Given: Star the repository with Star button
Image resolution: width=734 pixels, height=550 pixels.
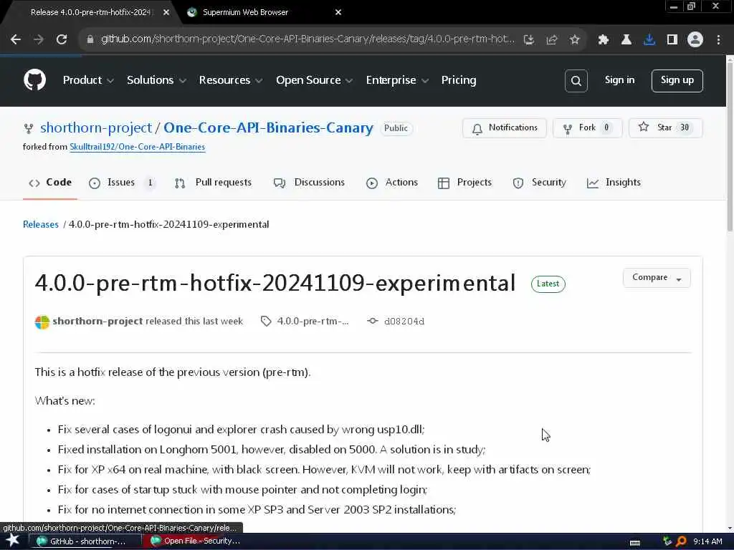Looking at the screenshot, I should click(666, 128).
